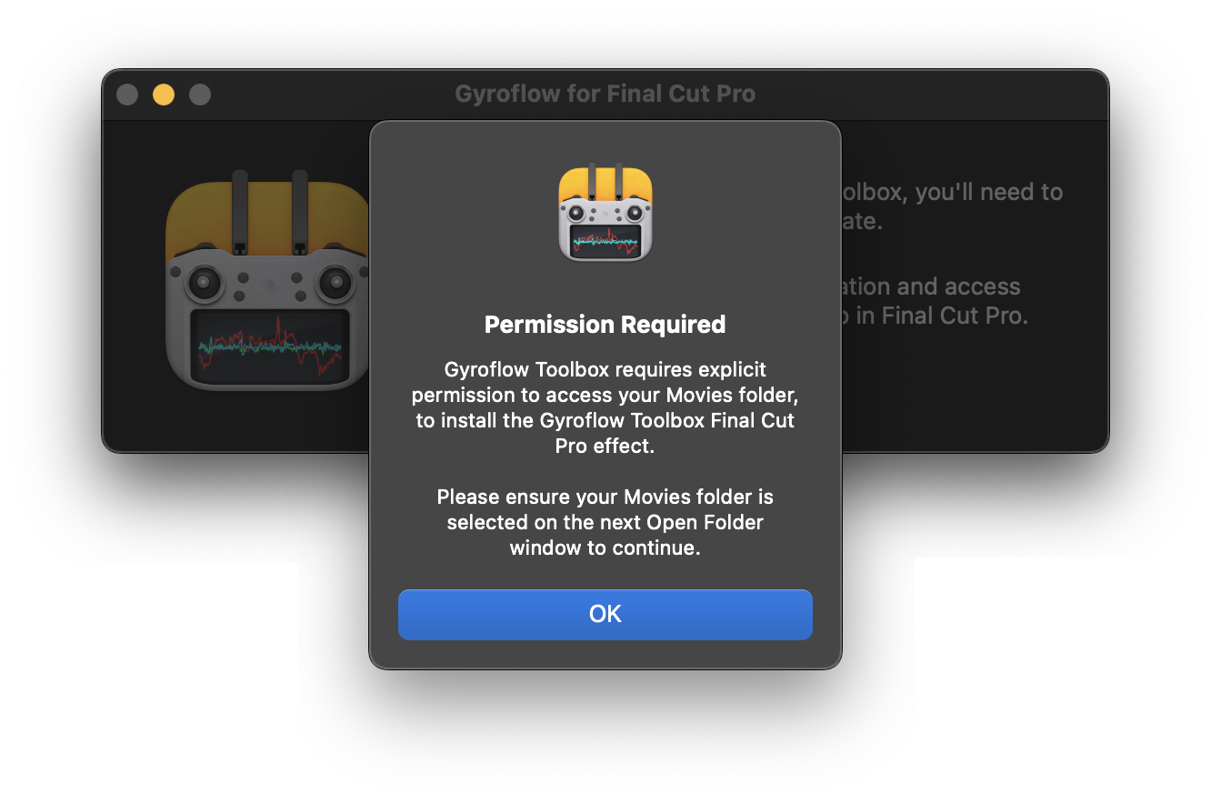Image resolution: width=1211 pixels, height=804 pixels.
Task: Click the large Gyroflow controller icon in the background window
Action: pyautogui.click(x=268, y=281)
